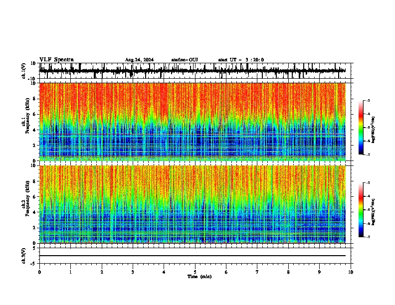395x305 pixels.
Task: Click the "8" kHz tick on ch.1 frequency axis
Action: (34, 99)
